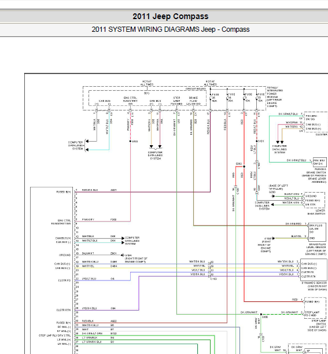Click the Dynamics Sensor component box
328x354 pixels.
pyautogui.click(x=314, y=270)
